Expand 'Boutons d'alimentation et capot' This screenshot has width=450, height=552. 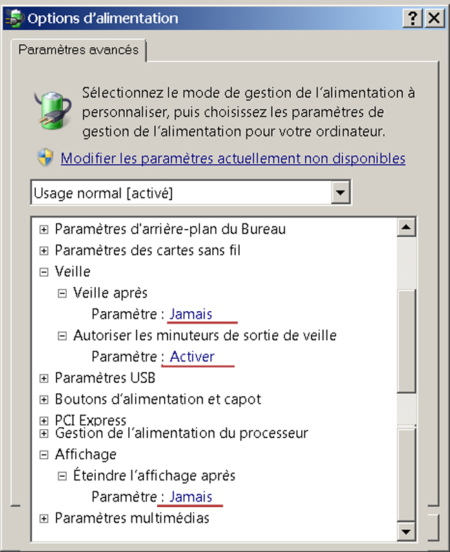click(43, 400)
